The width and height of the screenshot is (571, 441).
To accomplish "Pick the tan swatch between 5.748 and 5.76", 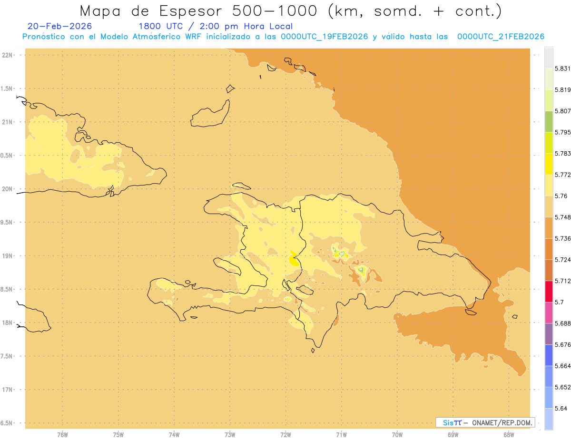I will coord(549,206).
